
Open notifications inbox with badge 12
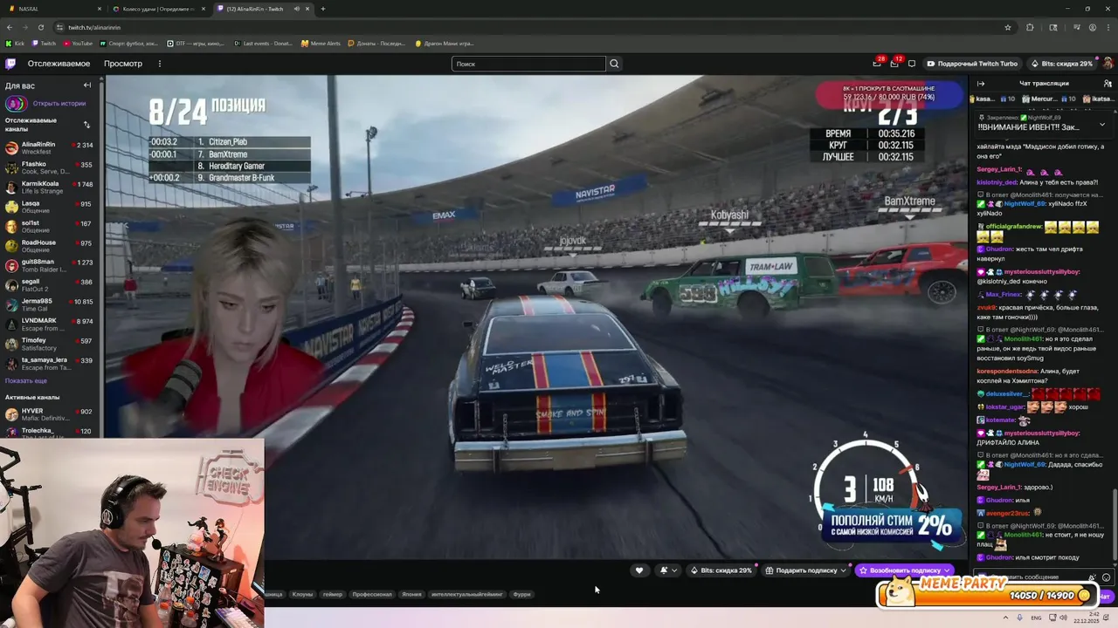click(894, 64)
